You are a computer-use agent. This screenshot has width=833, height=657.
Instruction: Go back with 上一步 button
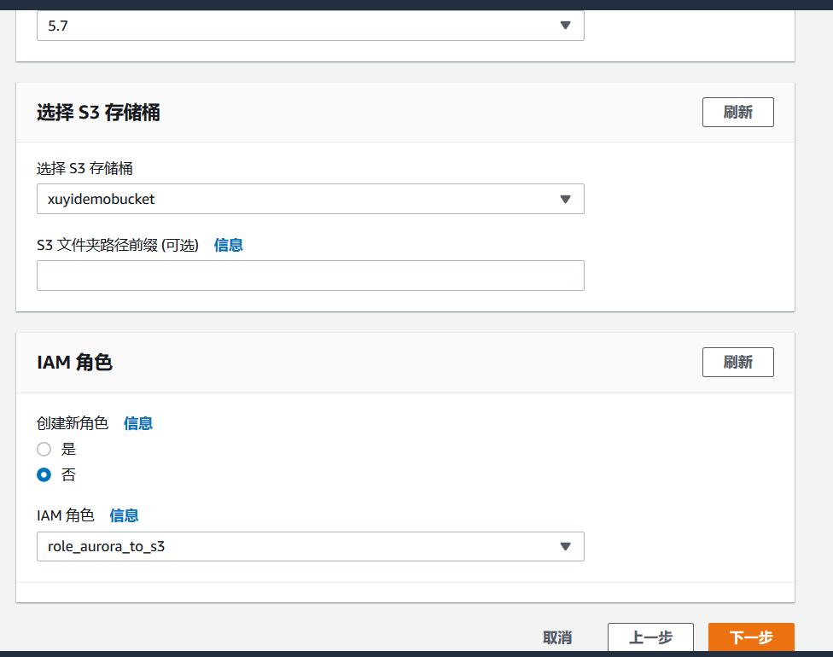(650, 637)
